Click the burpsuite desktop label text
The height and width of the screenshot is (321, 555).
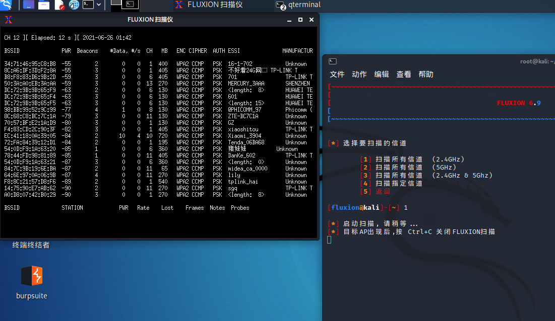point(31,296)
